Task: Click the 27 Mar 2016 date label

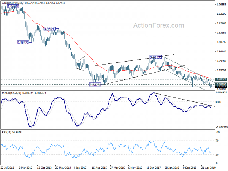Action: (x=117, y=168)
